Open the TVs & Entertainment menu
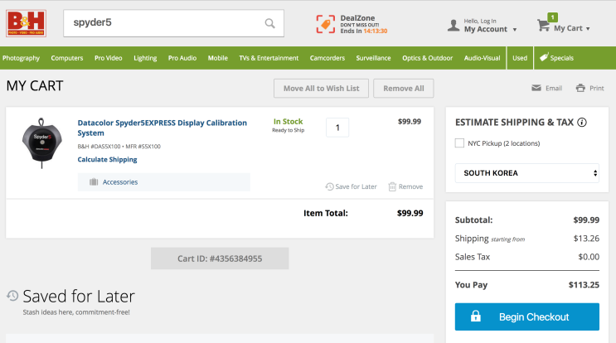The width and height of the screenshot is (616, 343). pyautogui.click(x=269, y=58)
